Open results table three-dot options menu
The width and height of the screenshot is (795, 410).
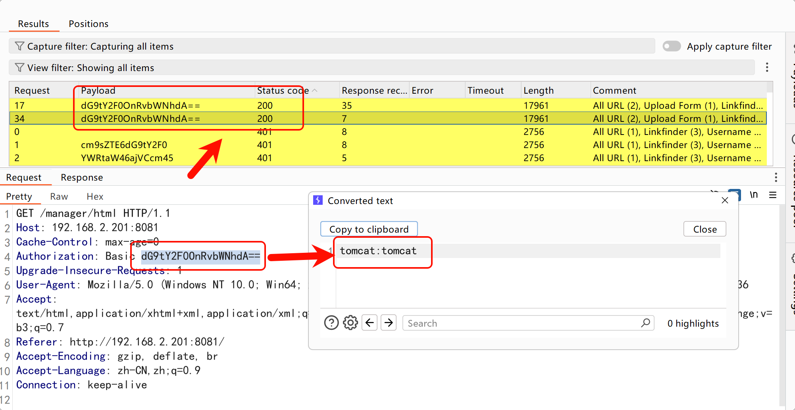click(x=767, y=67)
